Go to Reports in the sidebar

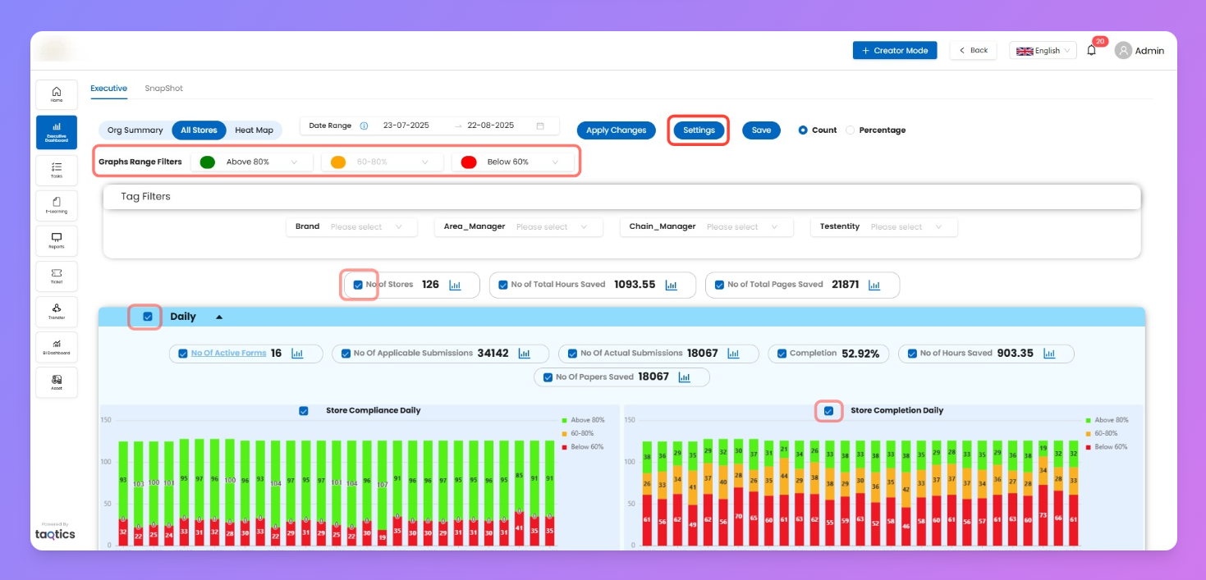point(57,239)
